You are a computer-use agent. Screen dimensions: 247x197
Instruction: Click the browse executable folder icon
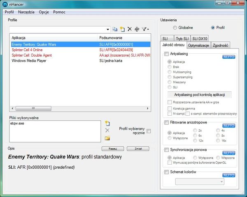coord(107,138)
